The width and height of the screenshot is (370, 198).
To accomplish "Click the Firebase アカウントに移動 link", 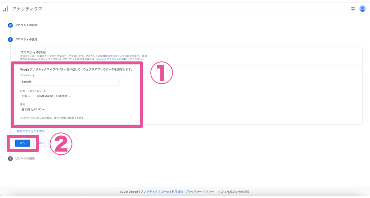I will tap(111, 59).
